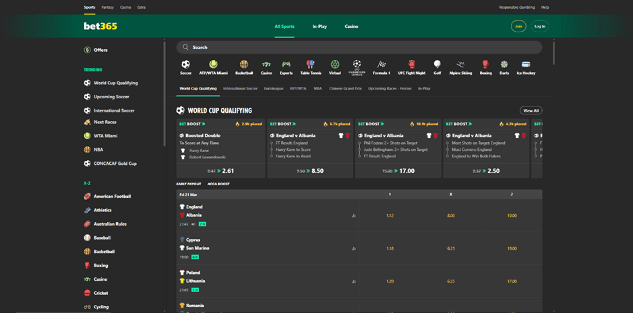This screenshot has height=313, width=633.
Task: Select American Football in A-Z list
Action: [112, 197]
